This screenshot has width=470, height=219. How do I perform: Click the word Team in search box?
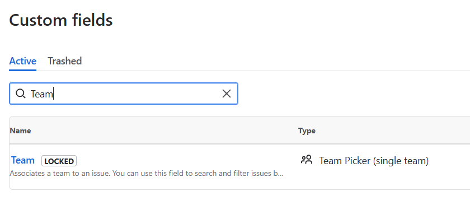41,94
